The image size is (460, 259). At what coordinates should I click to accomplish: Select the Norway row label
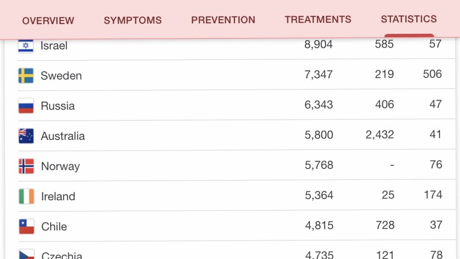pyautogui.click(x=60, y=166)
